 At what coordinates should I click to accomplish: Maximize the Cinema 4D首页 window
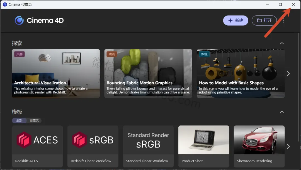[280, 4]
